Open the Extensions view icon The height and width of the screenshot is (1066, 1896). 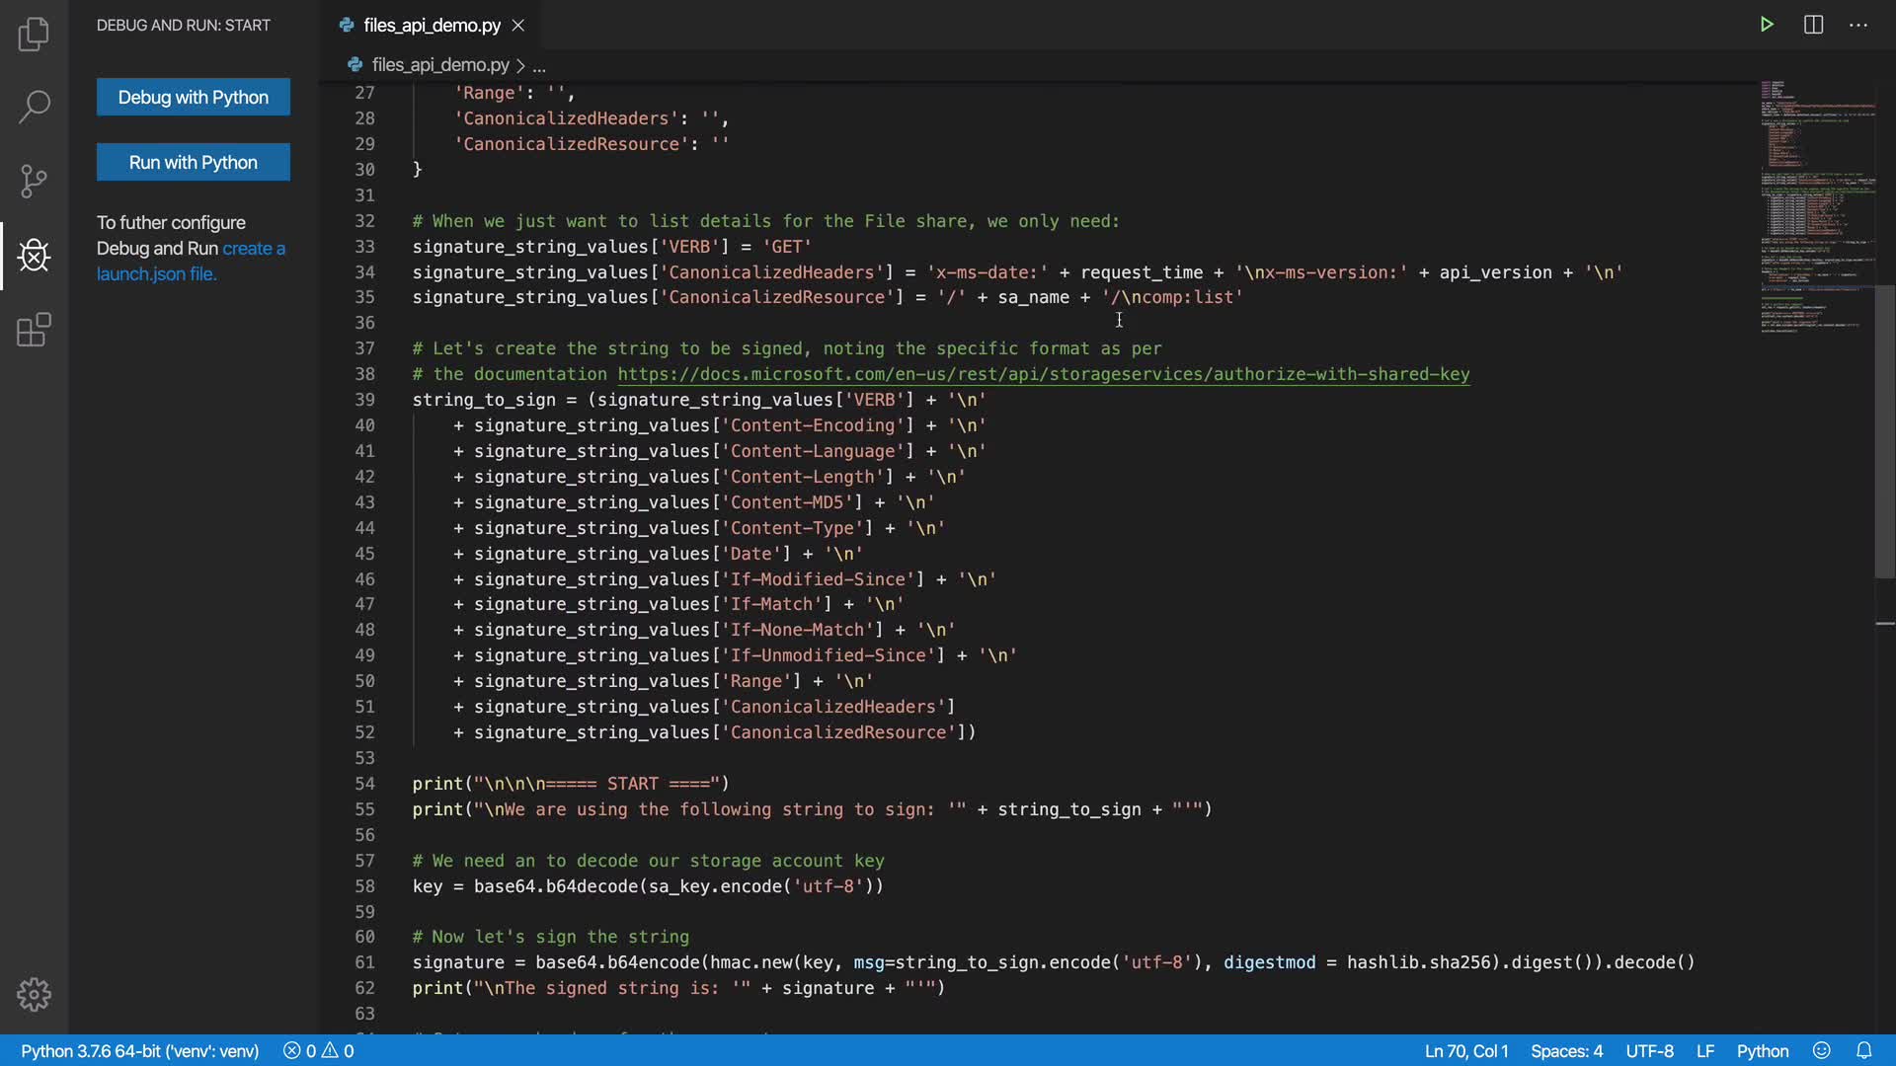tap(34, 330)
